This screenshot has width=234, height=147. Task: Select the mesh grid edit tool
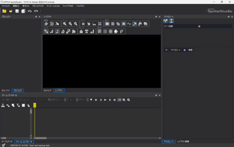click(x=52, y=24)
